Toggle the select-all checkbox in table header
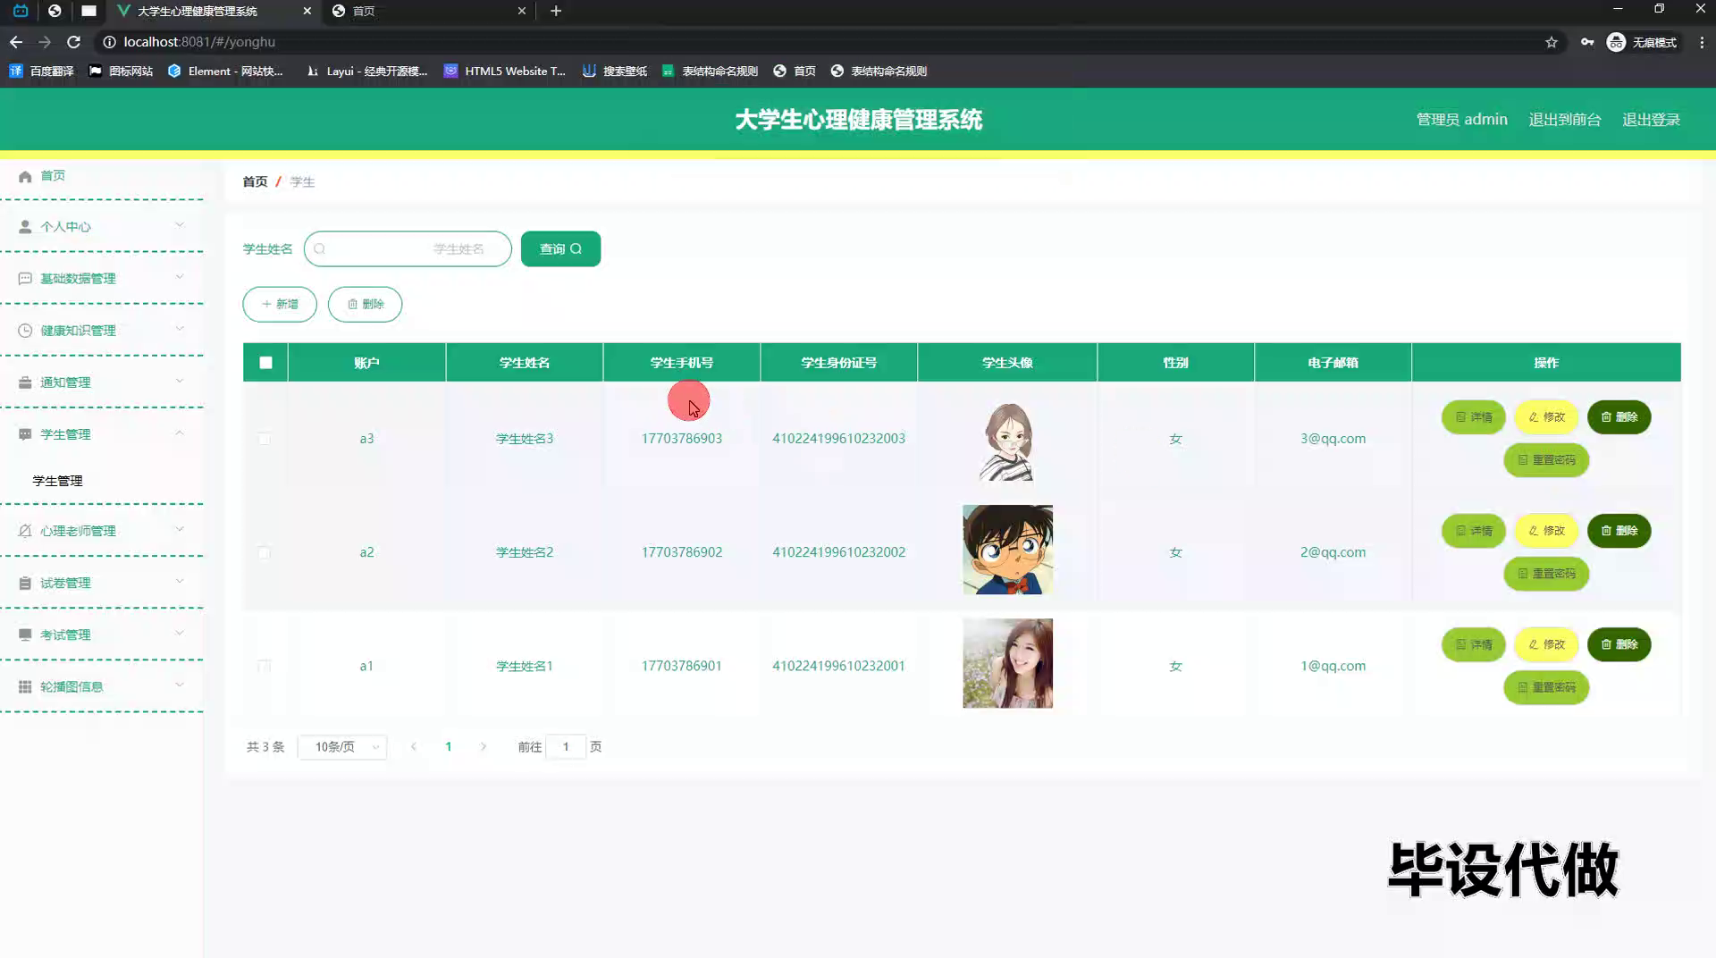This screenshot has height=958, width=1716. pyautogui.click(x=265, y=363)
